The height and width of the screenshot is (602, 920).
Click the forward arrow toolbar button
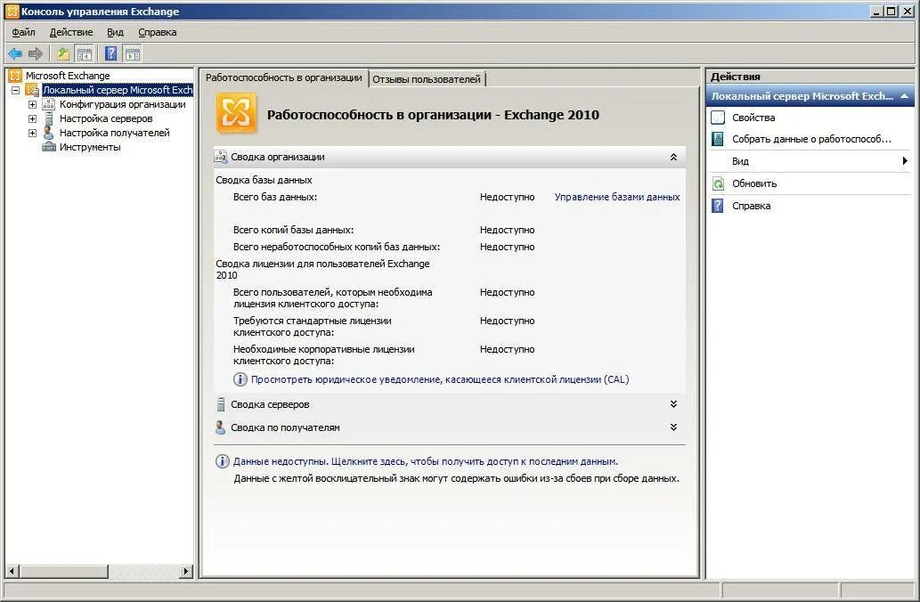pyautogui.click(x=36, y=54)
